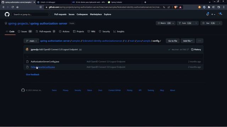
Task: Select the Pull requests repository tab
Action: pos(45,31)
